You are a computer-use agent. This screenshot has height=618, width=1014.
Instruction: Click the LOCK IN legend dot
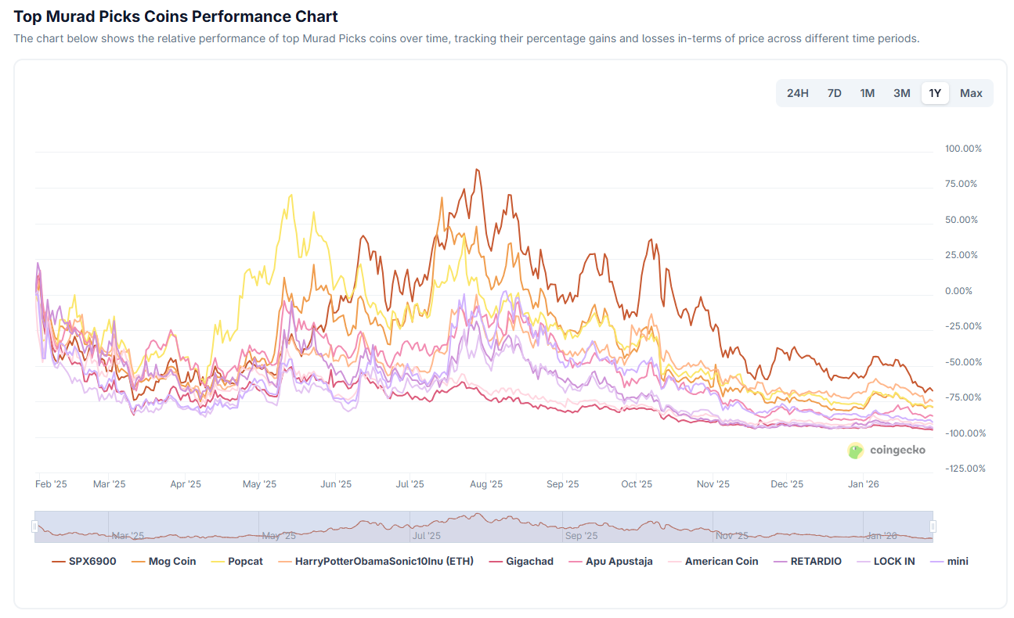coord(864,561)
